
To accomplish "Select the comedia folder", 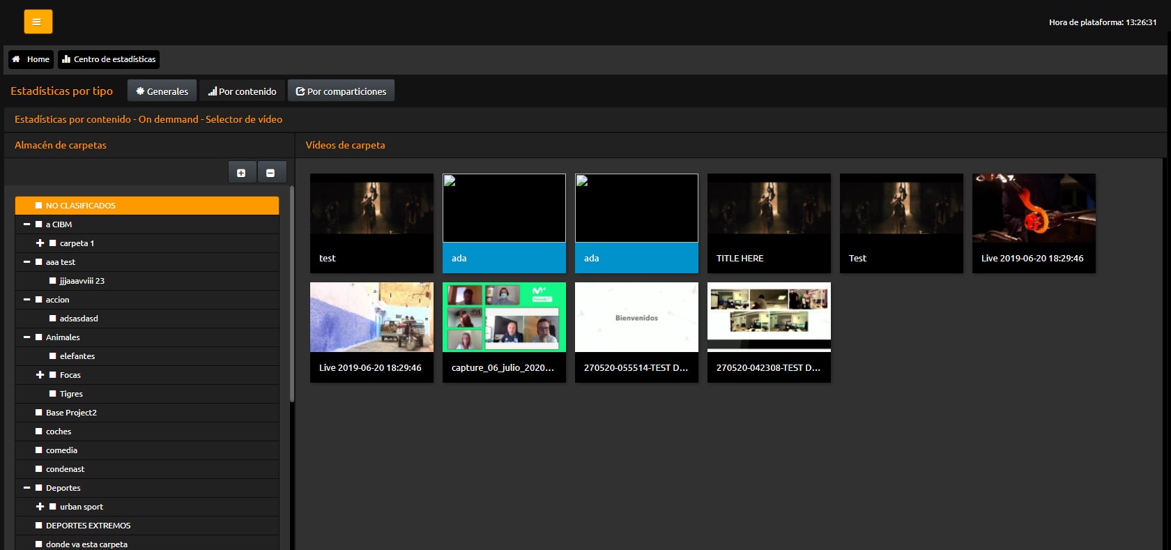I will coord(147,450).
